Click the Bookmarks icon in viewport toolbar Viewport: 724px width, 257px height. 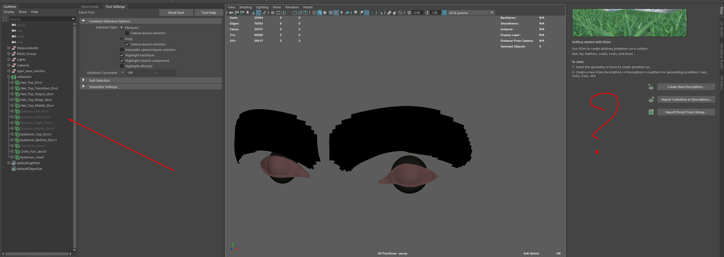click(248, 13)
